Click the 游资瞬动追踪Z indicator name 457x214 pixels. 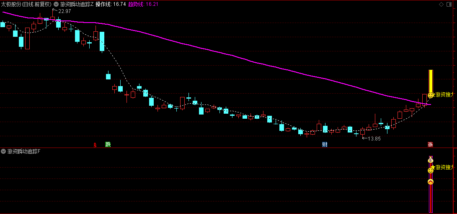point(77,4)
